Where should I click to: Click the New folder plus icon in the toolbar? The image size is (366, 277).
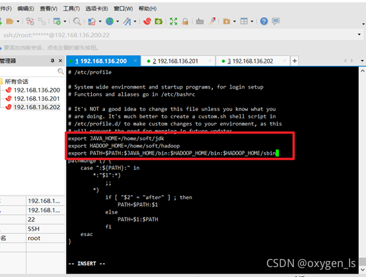pyautogui.click(x=227, y=22)
